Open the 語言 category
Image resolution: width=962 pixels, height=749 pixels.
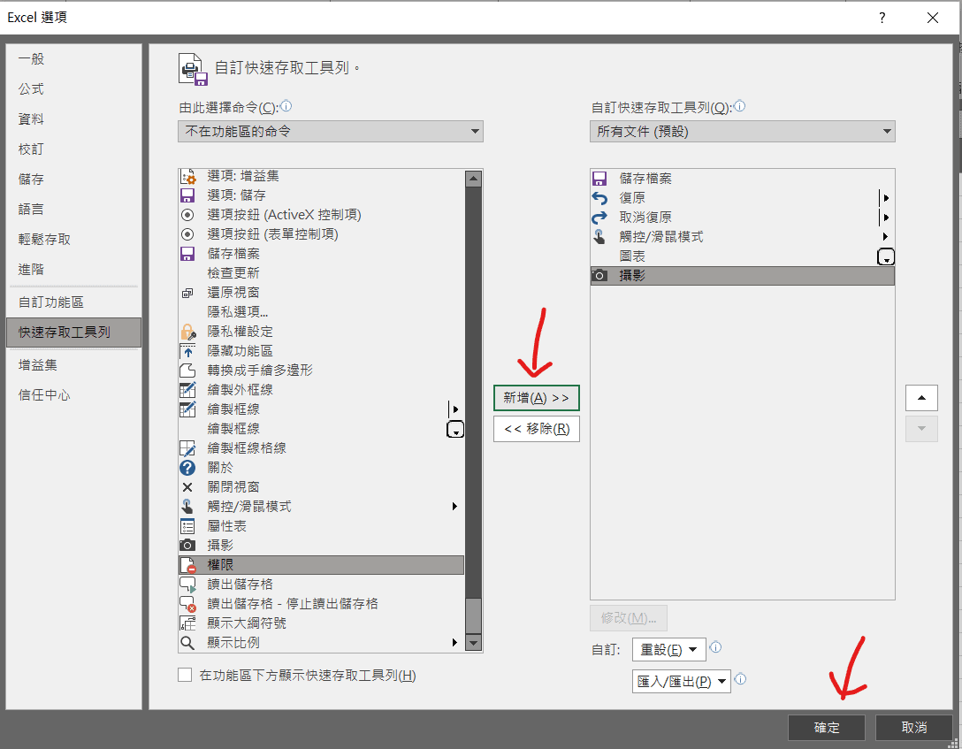(x=31, y=210)
